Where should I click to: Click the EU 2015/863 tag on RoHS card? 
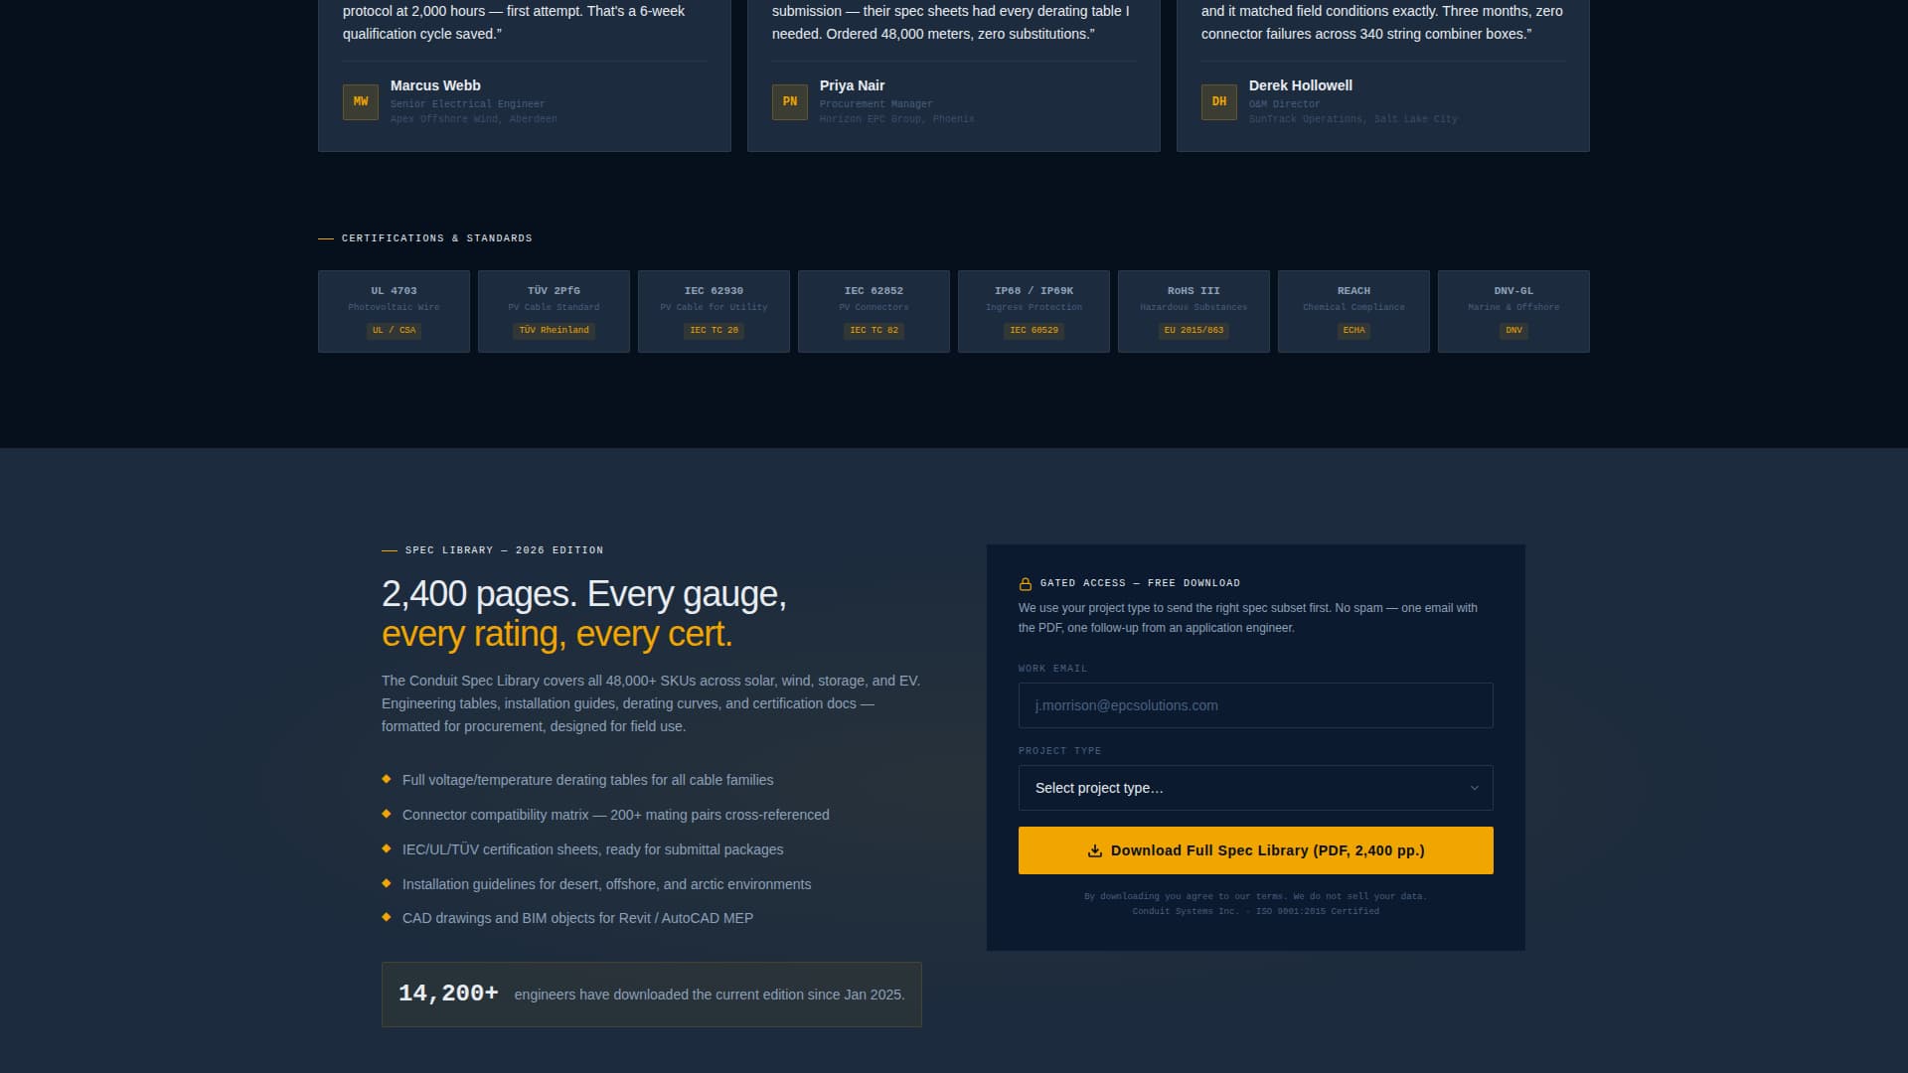(x=1193, y=330)
